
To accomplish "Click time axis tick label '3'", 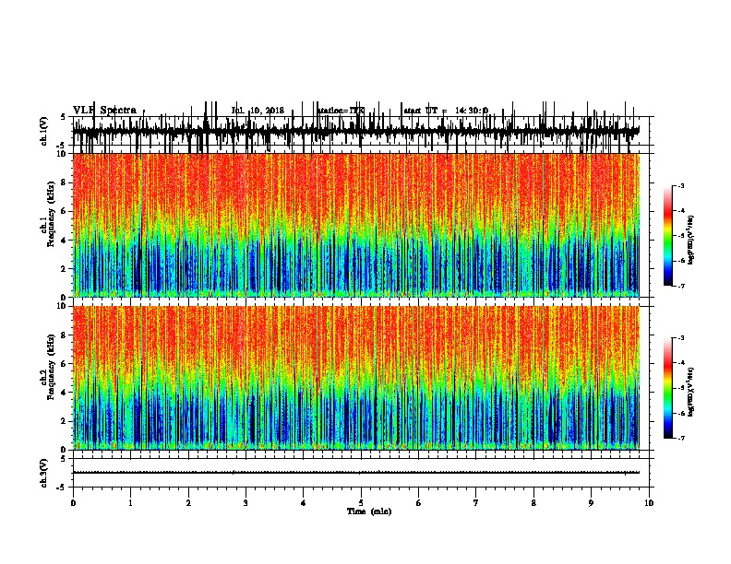I will point(246,503).
